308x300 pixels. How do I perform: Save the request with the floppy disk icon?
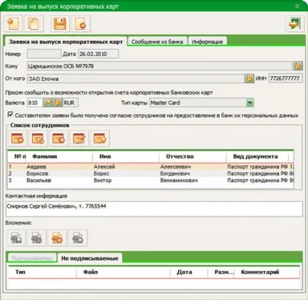60,24
